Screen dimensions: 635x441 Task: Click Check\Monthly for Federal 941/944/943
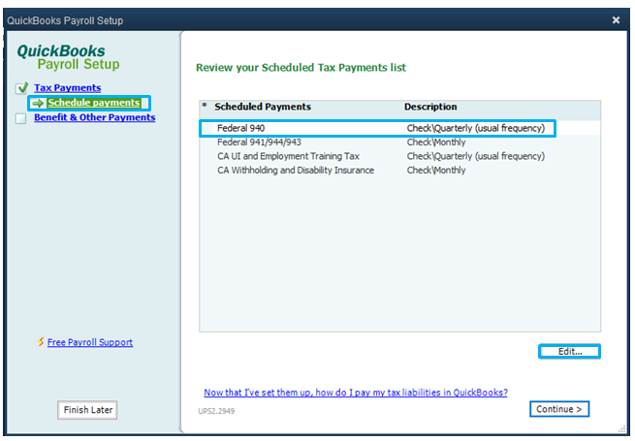(436, 142)
